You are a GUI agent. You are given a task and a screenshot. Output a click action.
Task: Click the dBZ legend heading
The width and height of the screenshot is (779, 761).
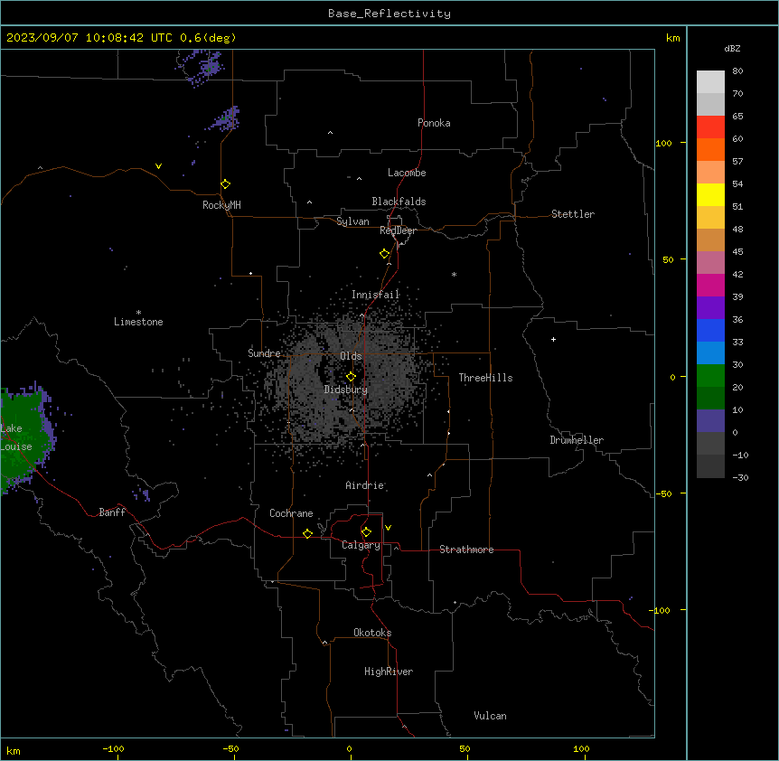pyautogui.click(x=732, y=48)
